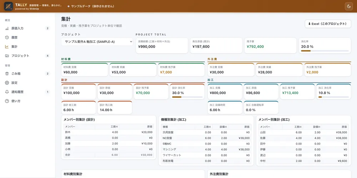Open 使い方 in the sidebar
The image size is (357, 178).
point(27,101)
